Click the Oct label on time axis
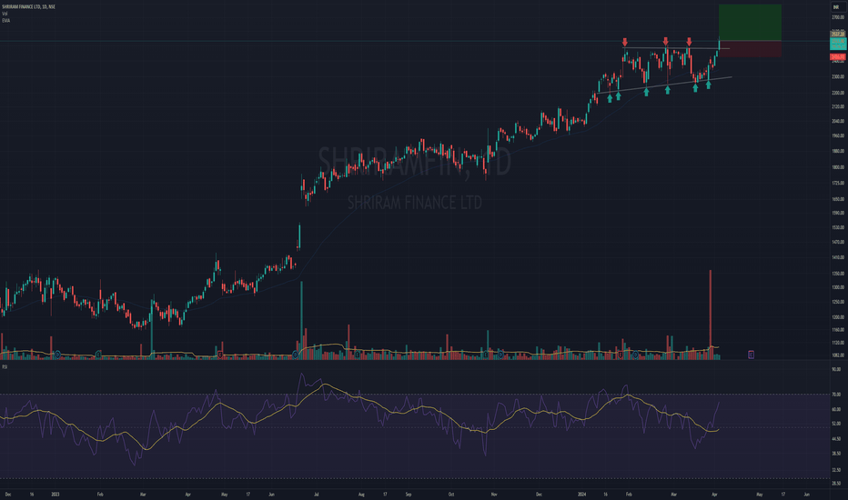848x500 pixels. click(451, 494)
